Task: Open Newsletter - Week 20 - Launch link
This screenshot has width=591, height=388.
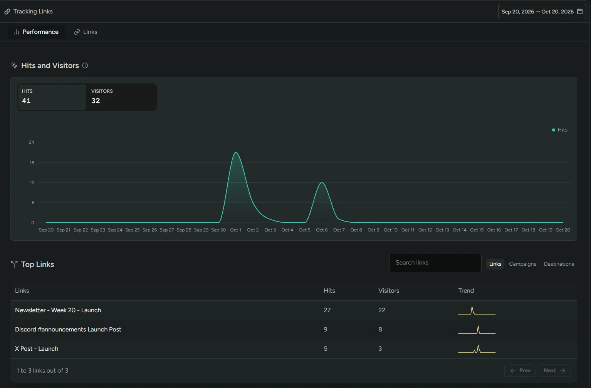Action: click(x=58, y=310)
